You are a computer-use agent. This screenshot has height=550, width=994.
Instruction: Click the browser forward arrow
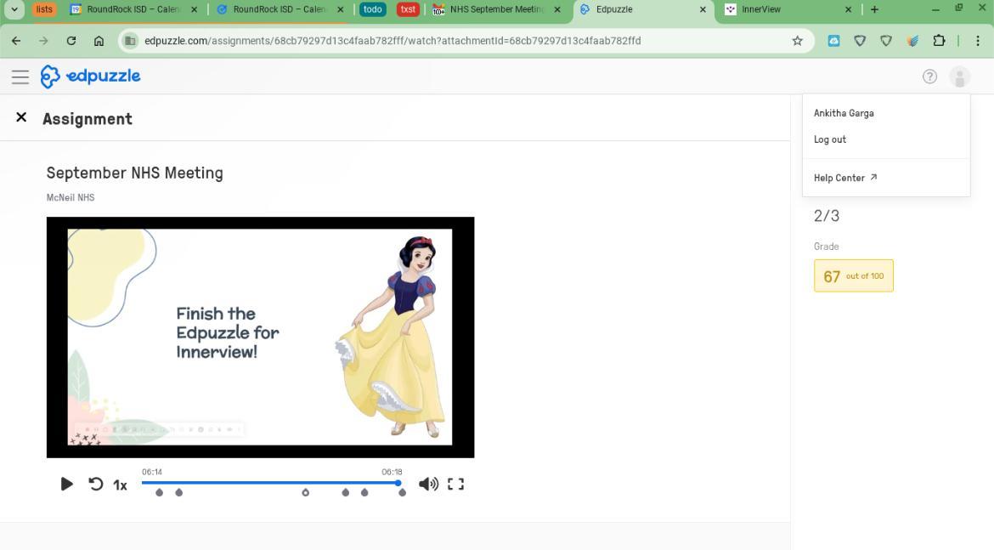(x=43, y=41)
